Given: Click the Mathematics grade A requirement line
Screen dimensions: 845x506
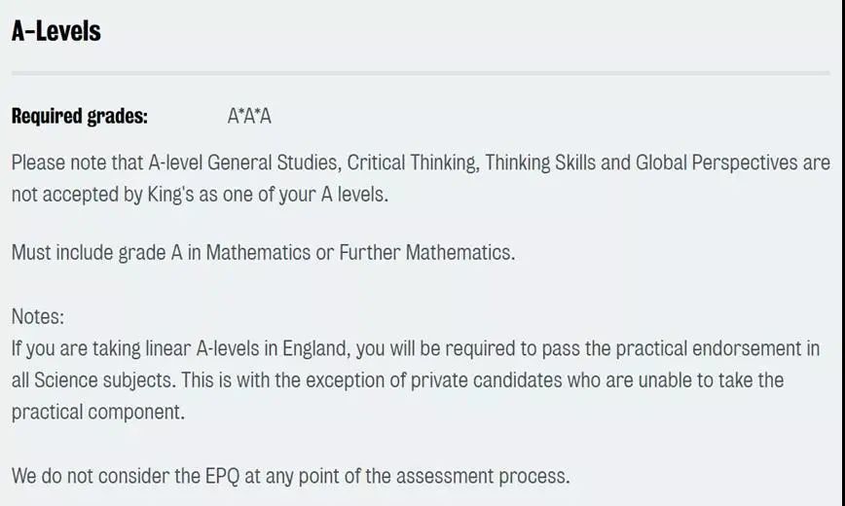Looking at the screenshot, I should click(x=263, y=252).
